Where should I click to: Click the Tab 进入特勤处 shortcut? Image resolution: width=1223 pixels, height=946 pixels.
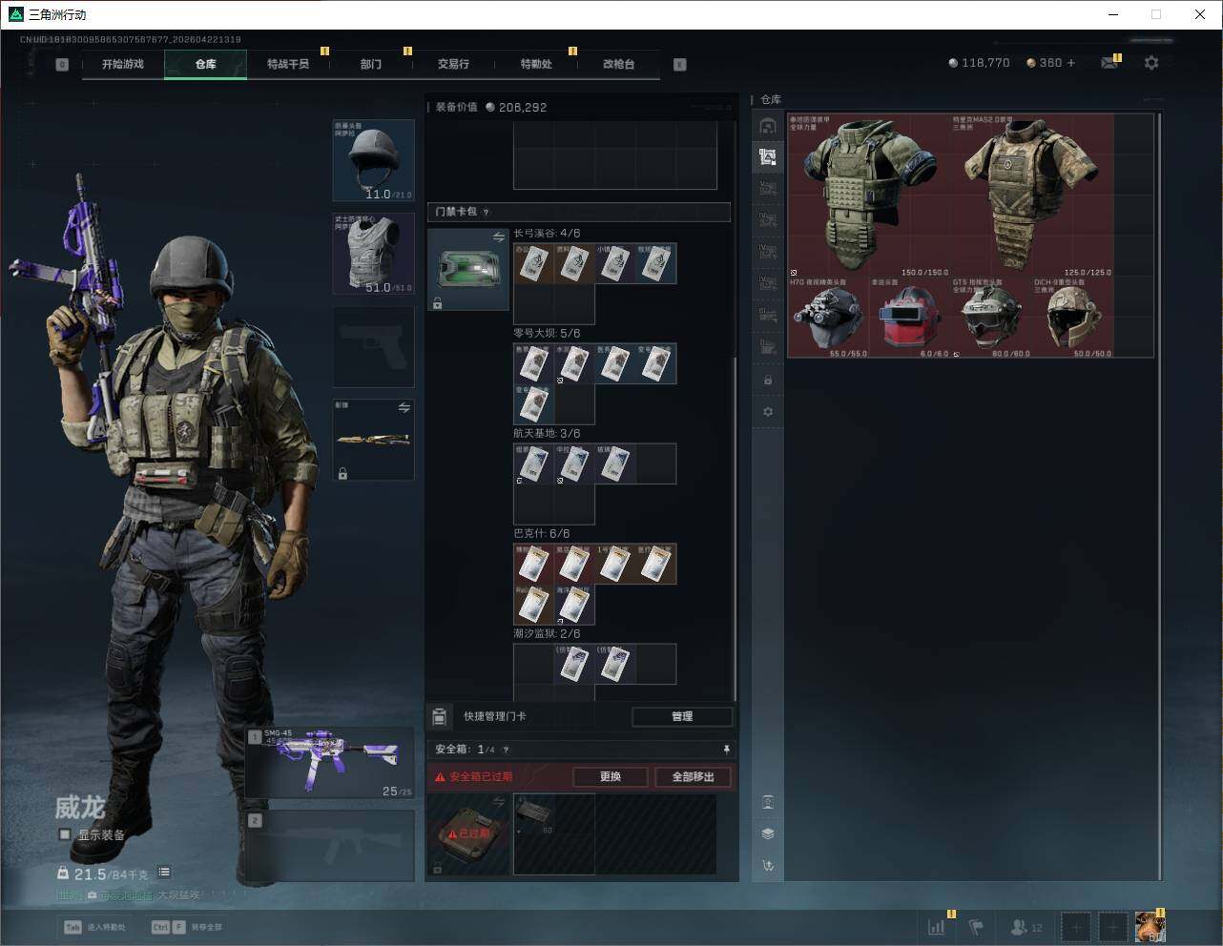94,927
